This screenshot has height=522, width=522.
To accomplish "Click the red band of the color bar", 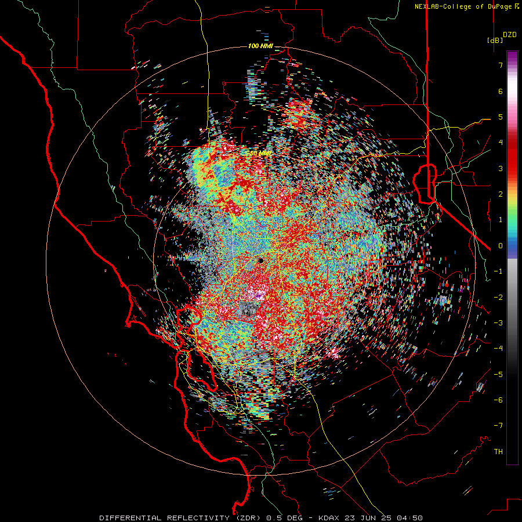I will coord(512,157).
